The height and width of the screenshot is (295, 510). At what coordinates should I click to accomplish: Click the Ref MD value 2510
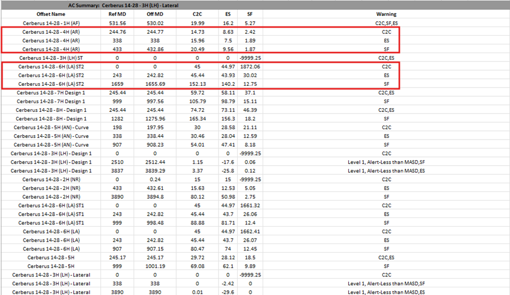coord(117,162)
